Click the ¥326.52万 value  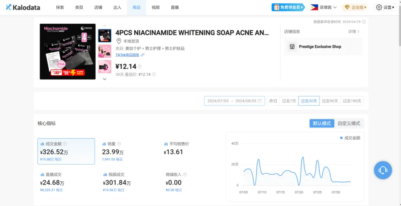pyautogui.click(x=54, y=152)
